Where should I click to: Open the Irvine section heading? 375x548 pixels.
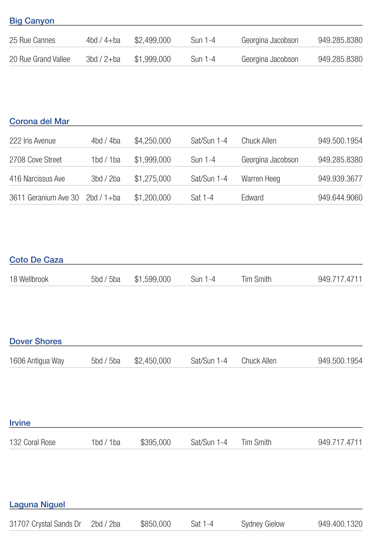[20, 423]
